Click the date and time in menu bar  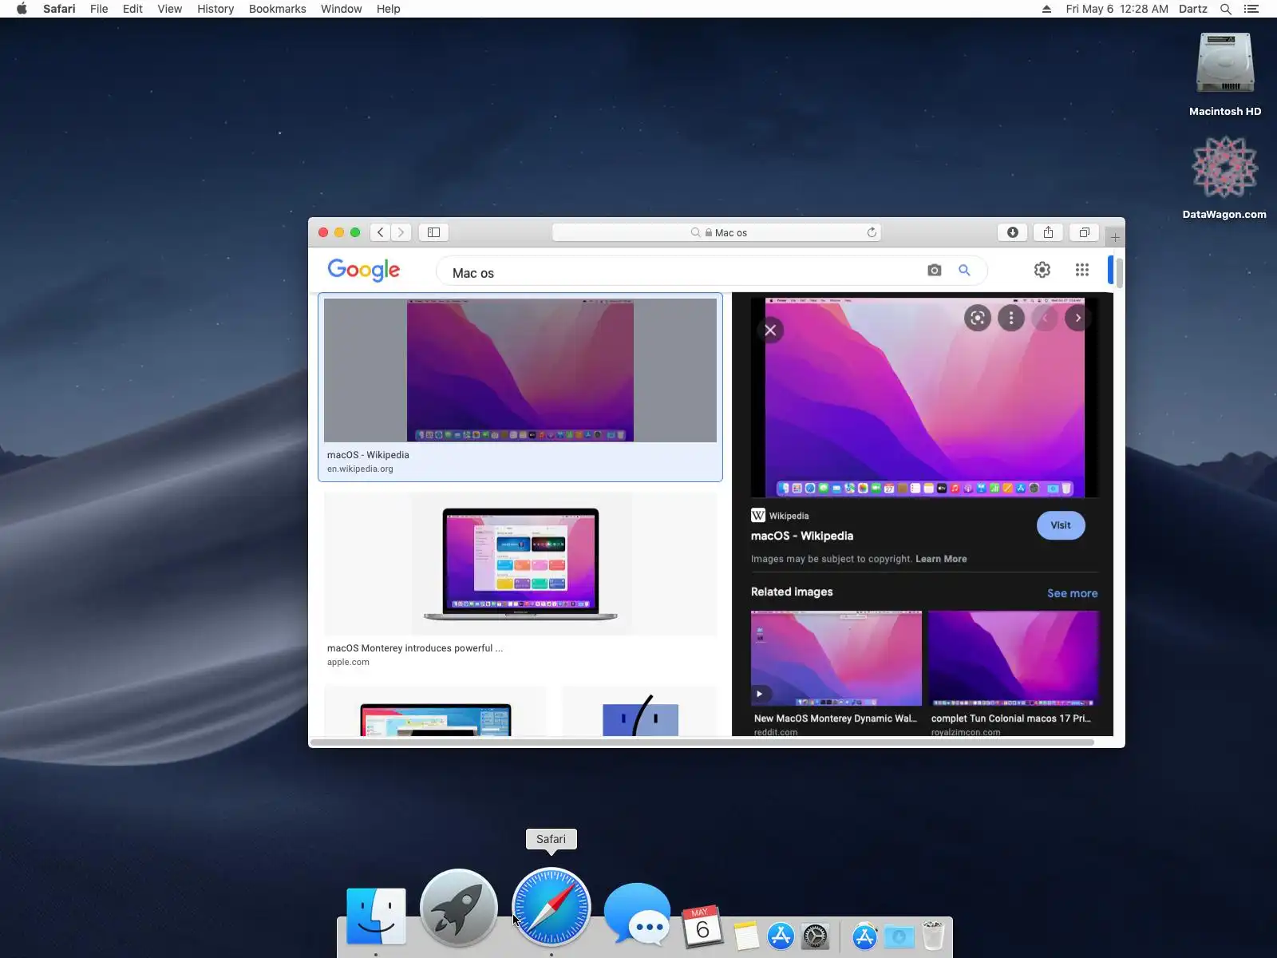[1117, 9]
